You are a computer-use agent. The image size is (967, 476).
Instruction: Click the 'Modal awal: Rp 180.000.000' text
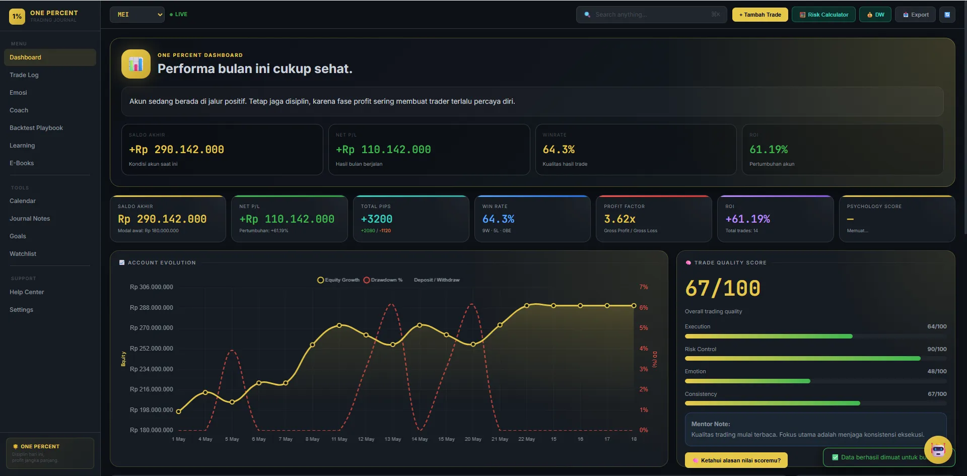click(148, 231)
